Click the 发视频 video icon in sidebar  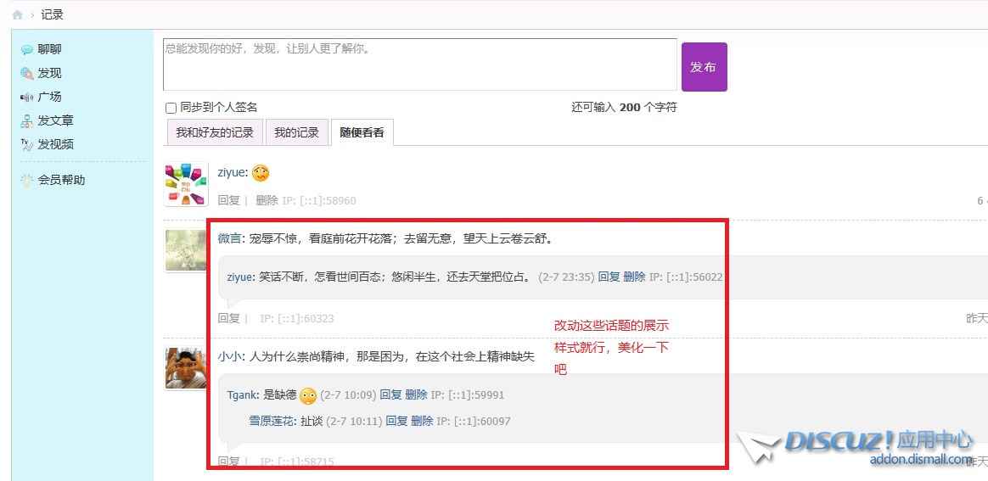[x=27, y=145]
